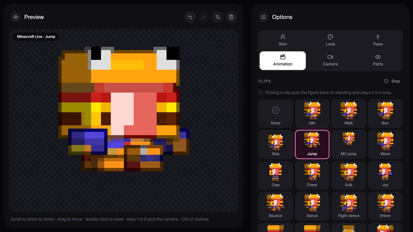This screenshot has width=413, height=232.
Task: Switch to the Camera tab
Action: 330,61
